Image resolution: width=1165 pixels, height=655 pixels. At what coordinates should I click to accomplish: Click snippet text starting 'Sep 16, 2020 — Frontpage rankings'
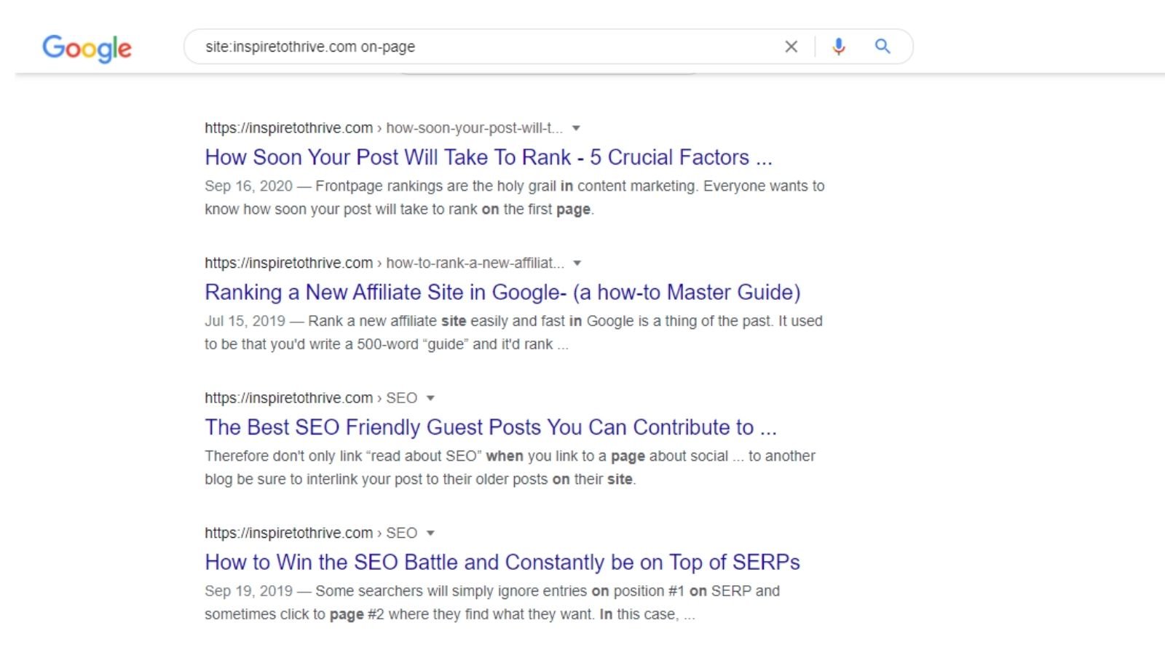(514, 198)
